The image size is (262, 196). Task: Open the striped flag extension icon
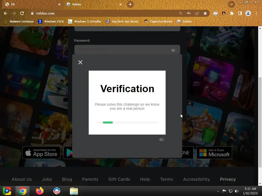click(215, 13)
